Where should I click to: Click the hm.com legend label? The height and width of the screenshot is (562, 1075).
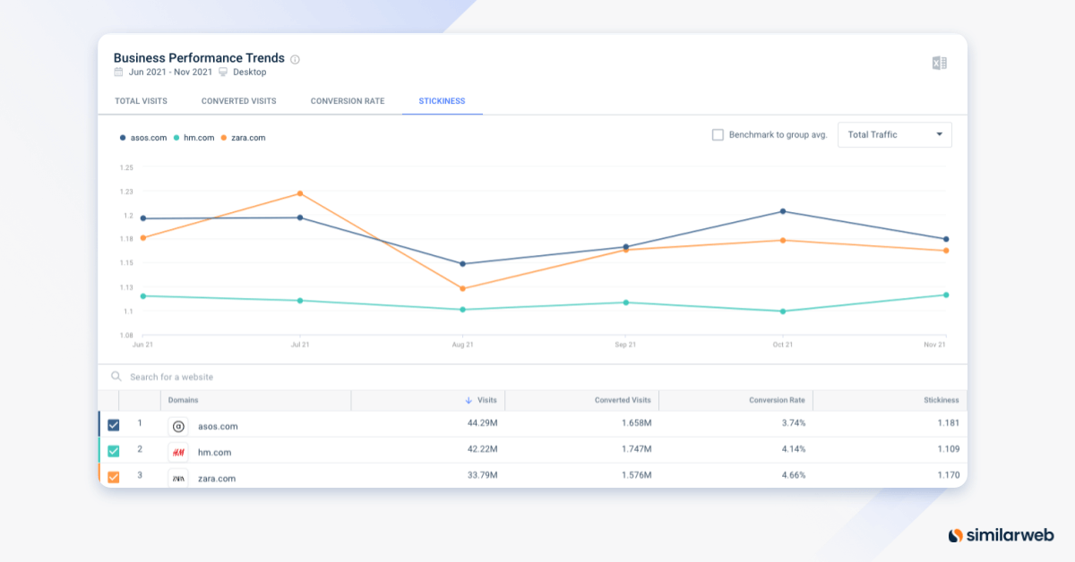198,138
